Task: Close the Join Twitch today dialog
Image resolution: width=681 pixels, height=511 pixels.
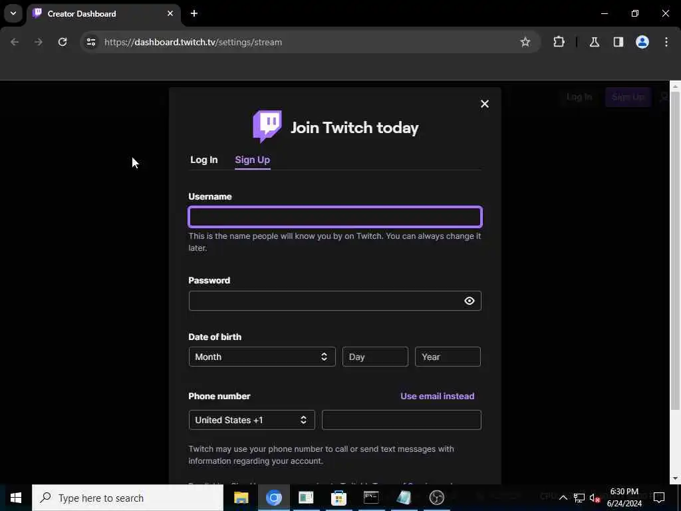Action: point(485,104)
